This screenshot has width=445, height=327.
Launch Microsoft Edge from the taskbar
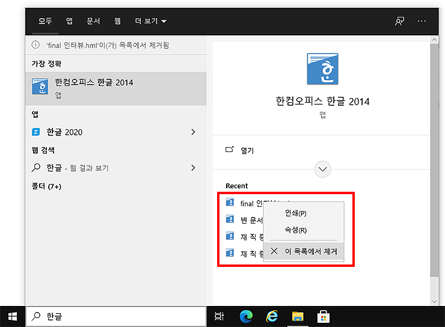point(246,317)
